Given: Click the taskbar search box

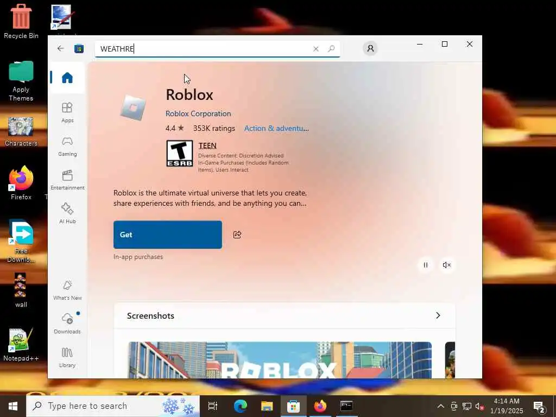Looking at the screenshot, I should (x=113, y=406).
